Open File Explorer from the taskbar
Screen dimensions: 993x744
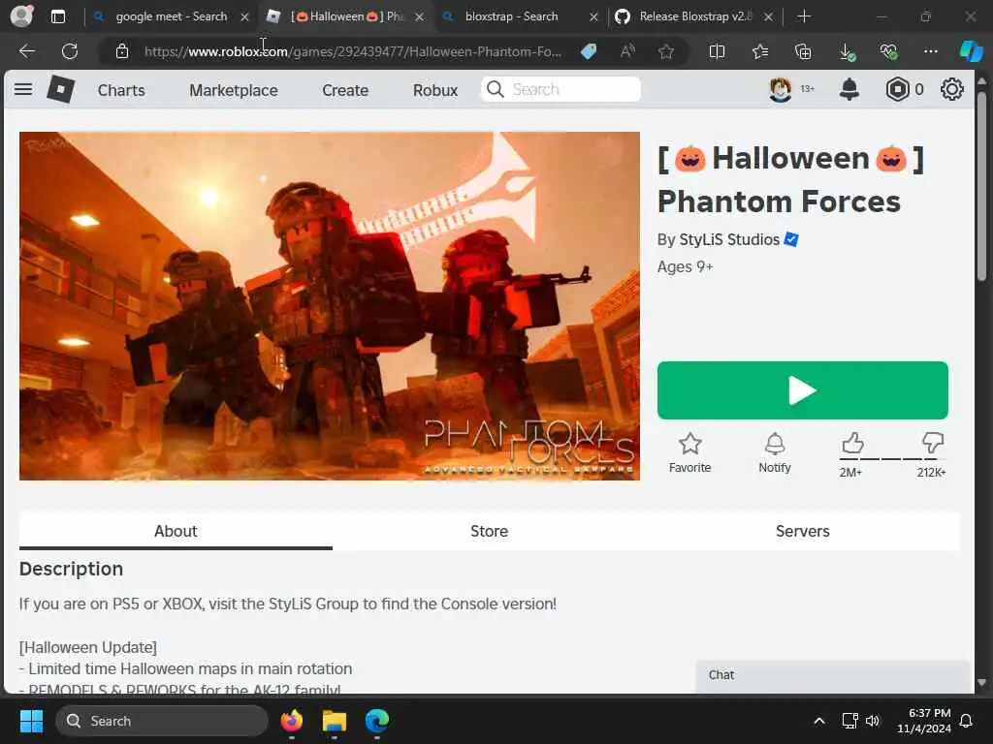334,720
